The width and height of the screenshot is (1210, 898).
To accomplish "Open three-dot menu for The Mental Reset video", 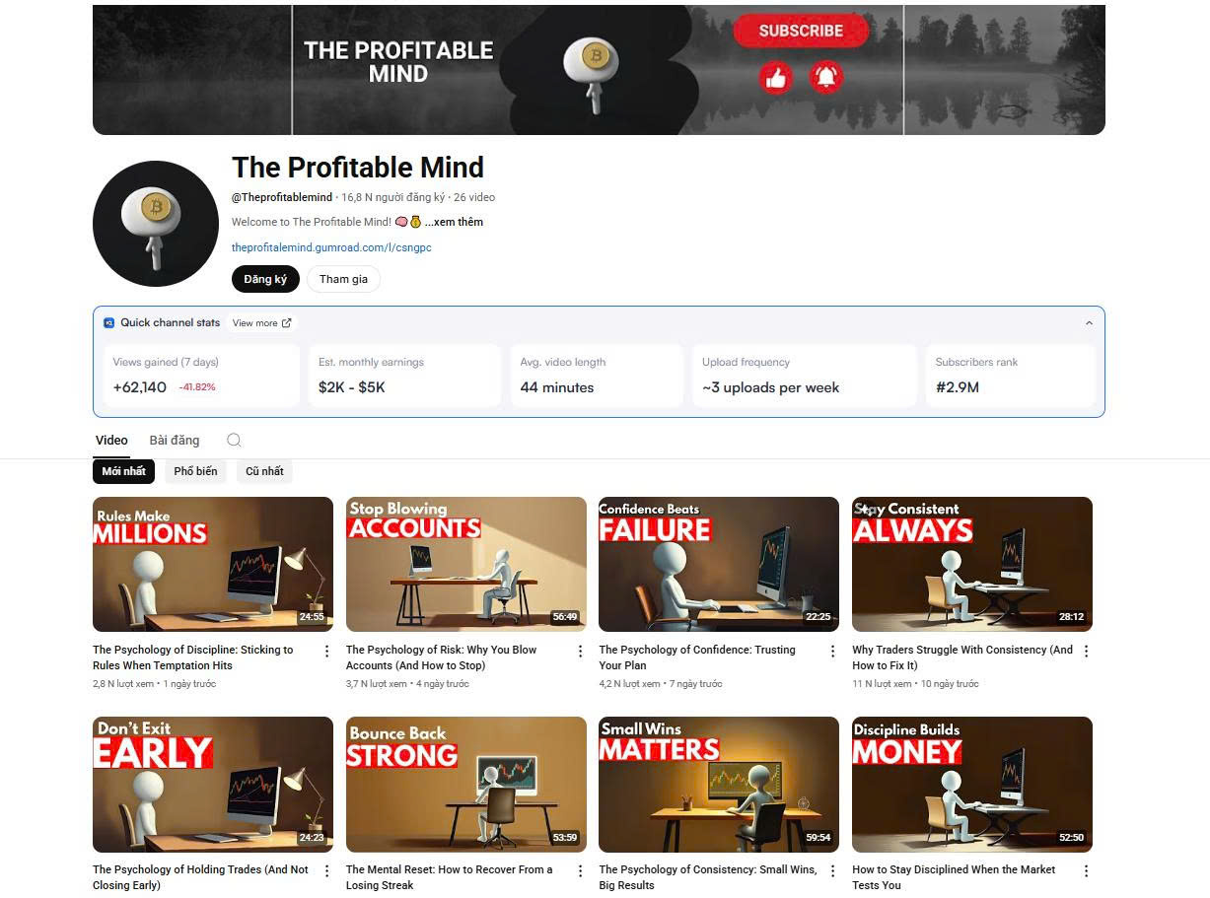I will (580, 871).
